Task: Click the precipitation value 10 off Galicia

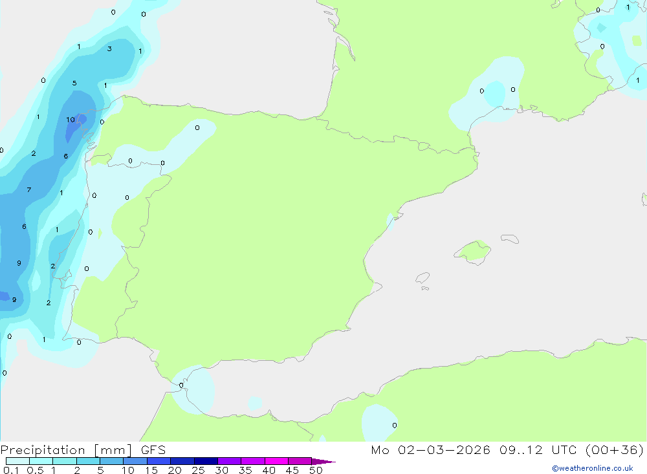Action: (71, 120)
